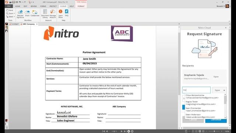Expand the Select tool dropdown

tap(14, 17)
